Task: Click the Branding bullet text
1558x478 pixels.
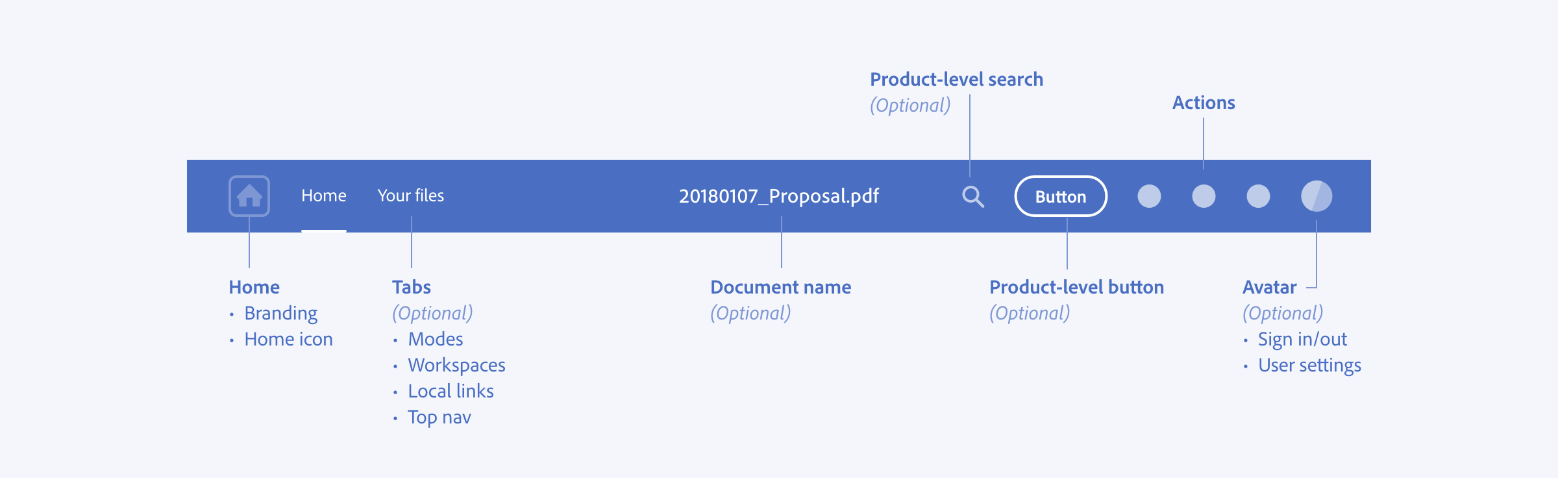Action: (x=280, y=313)
